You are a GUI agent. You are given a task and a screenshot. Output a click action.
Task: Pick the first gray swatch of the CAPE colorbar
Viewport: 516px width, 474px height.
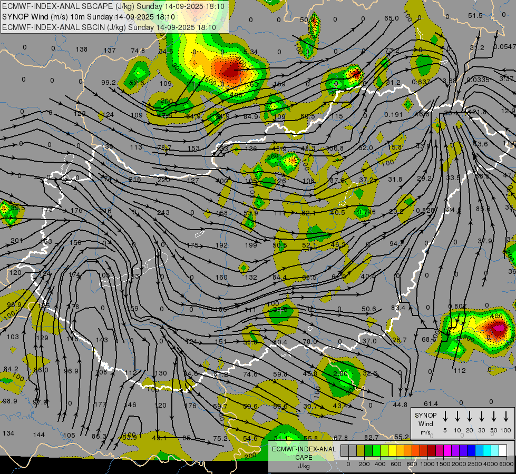pyautogui.click(x=345, y=450)
